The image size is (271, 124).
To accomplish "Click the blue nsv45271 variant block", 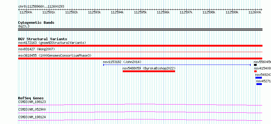I will [259, 84].
